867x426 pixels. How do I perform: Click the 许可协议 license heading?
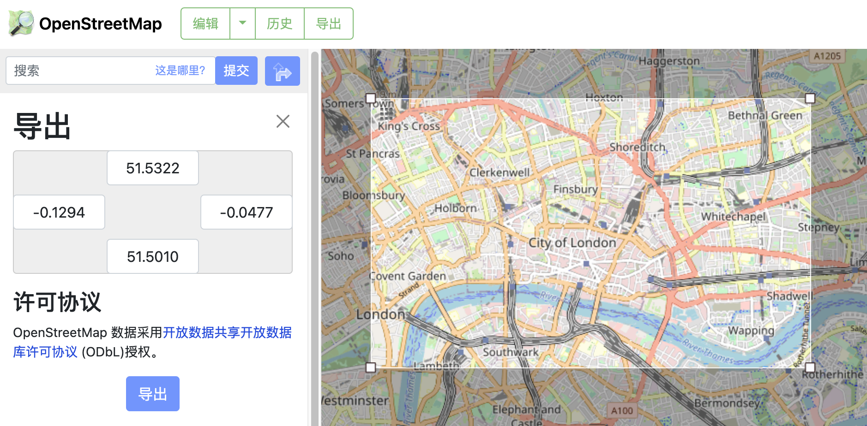point(57,302)
